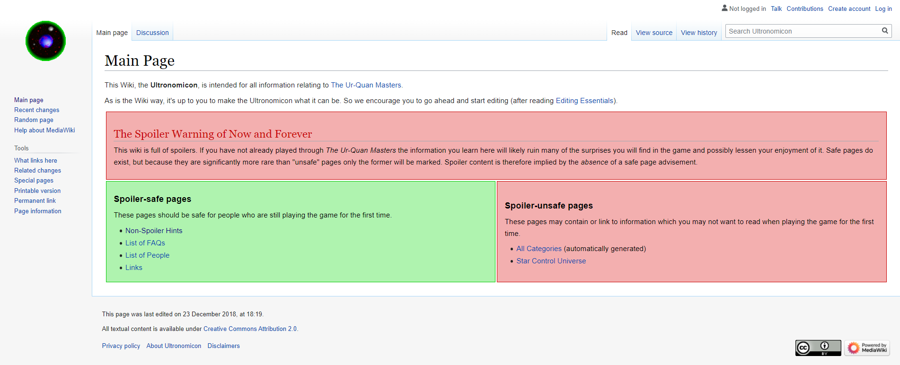Open All Categories link
The height and width of the screenshot is (365, 900).
[x=539, y=249]
